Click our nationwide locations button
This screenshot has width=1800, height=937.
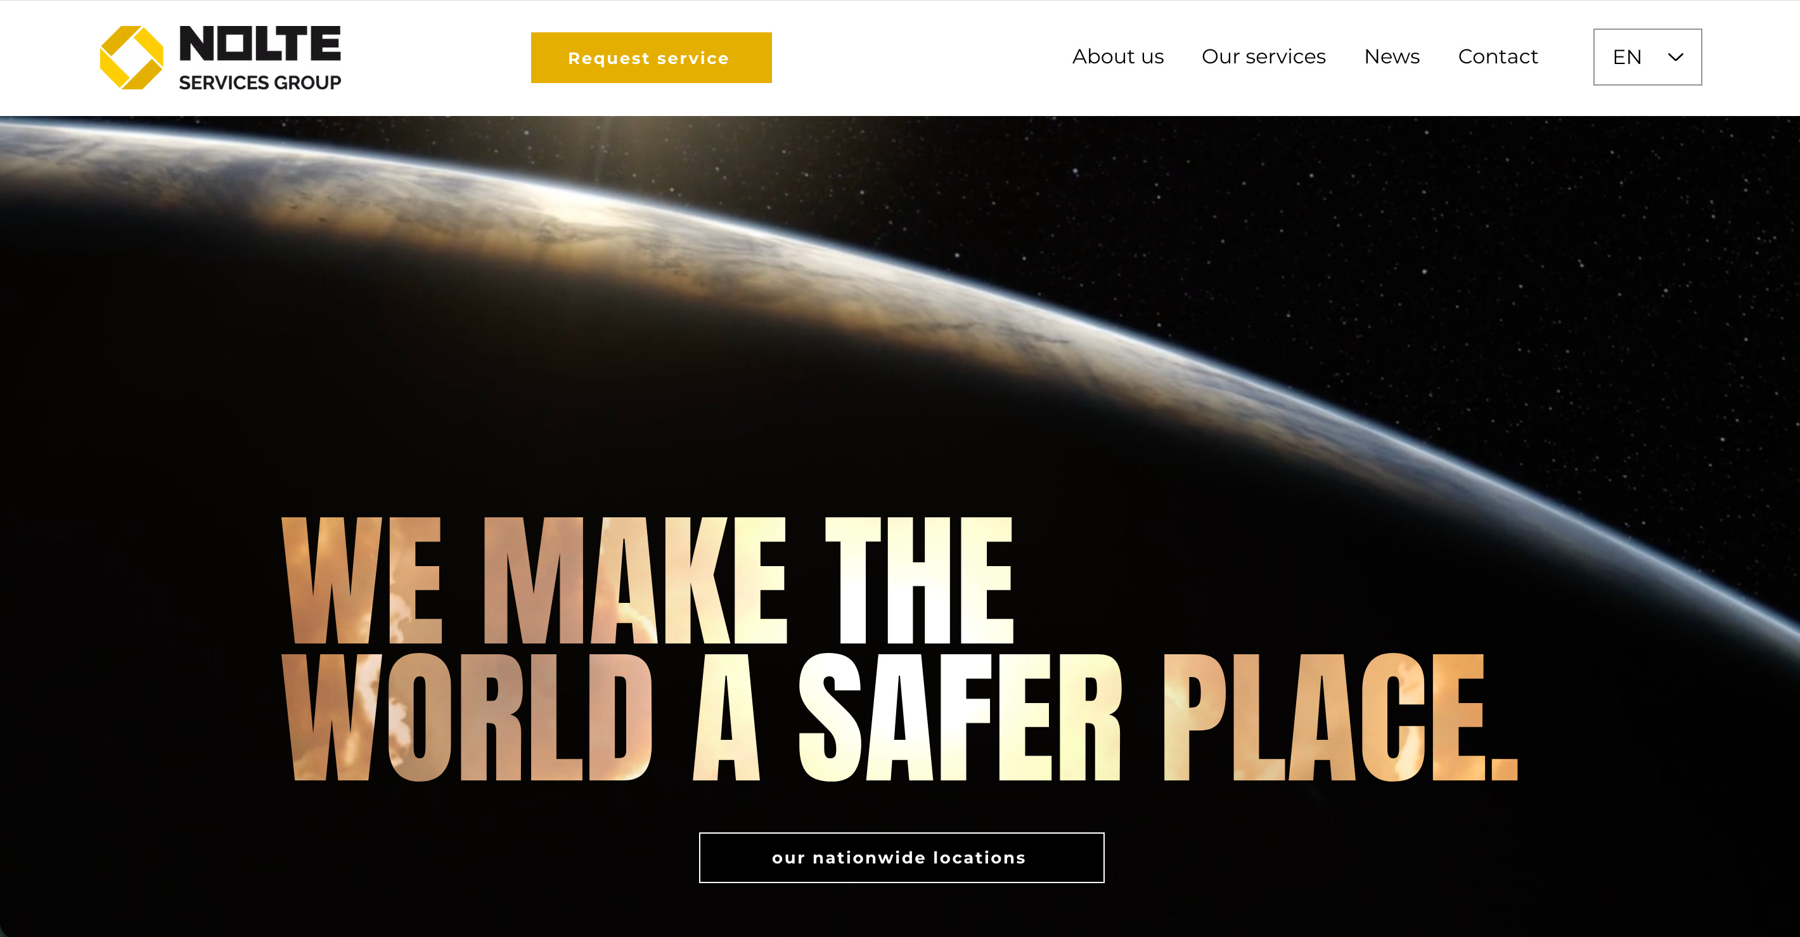[901, 857]
